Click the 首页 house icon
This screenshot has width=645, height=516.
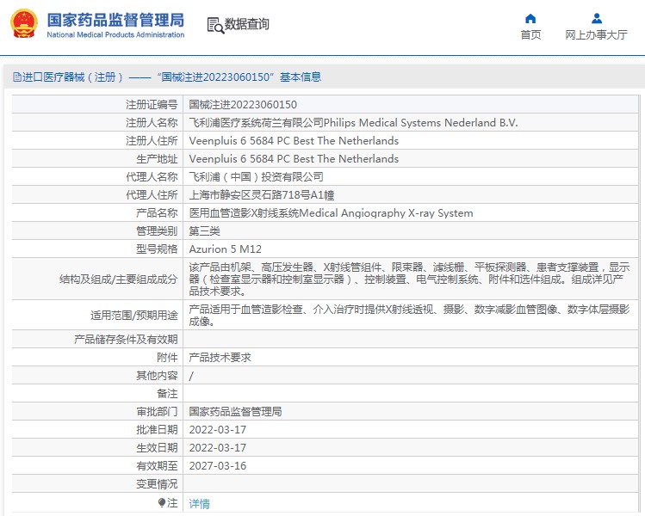pos(530,18)
